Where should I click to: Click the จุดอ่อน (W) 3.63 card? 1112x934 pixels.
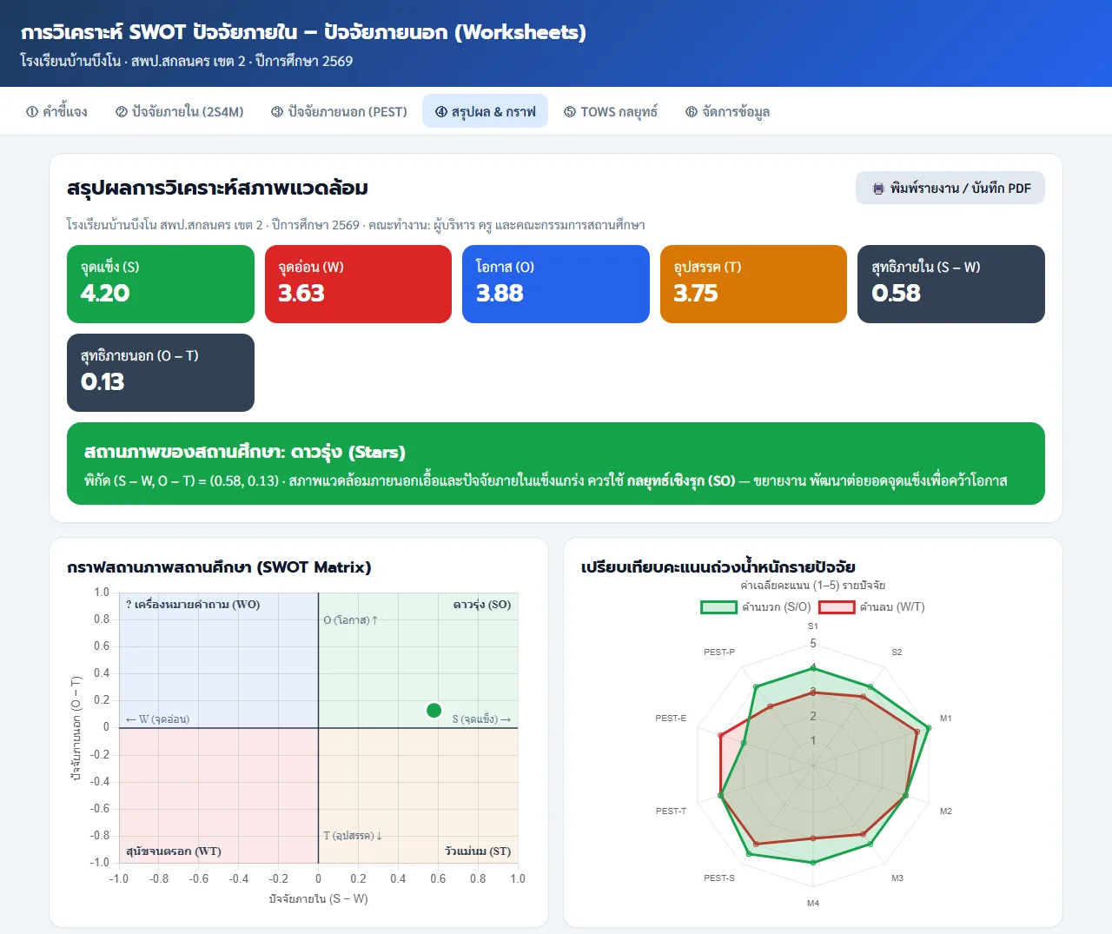click(358, 284)
